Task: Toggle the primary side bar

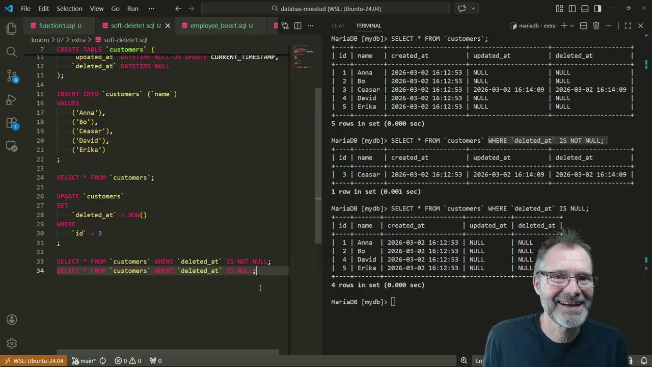Action: 573,9
